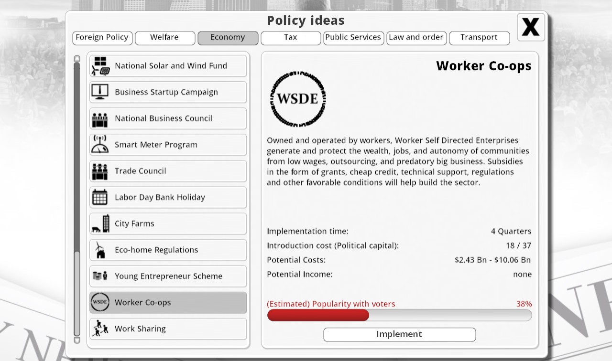
Task: Click the Potential Costs label
Action: tap(296, 260)
